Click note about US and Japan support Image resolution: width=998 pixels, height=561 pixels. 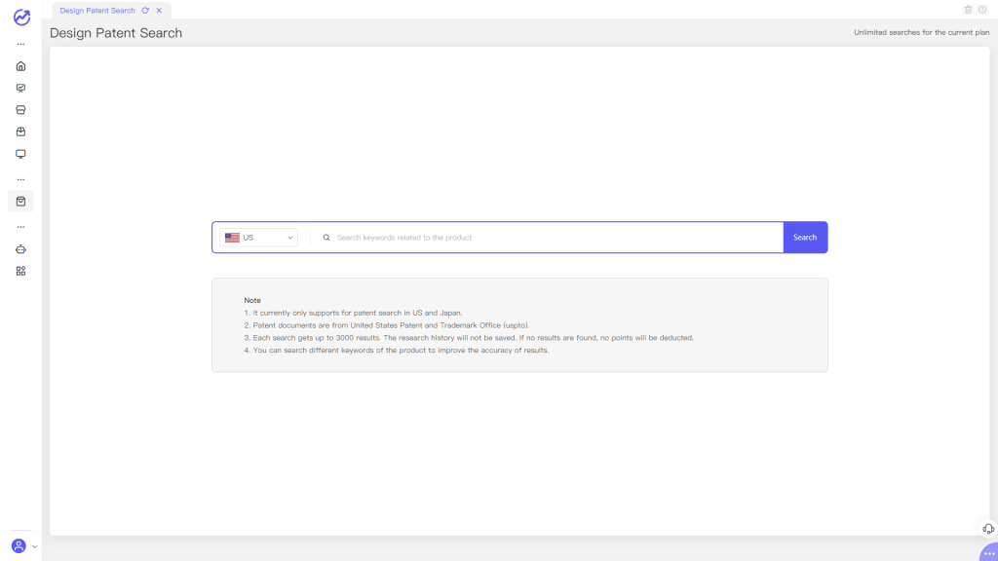click(x=353, y=313)
